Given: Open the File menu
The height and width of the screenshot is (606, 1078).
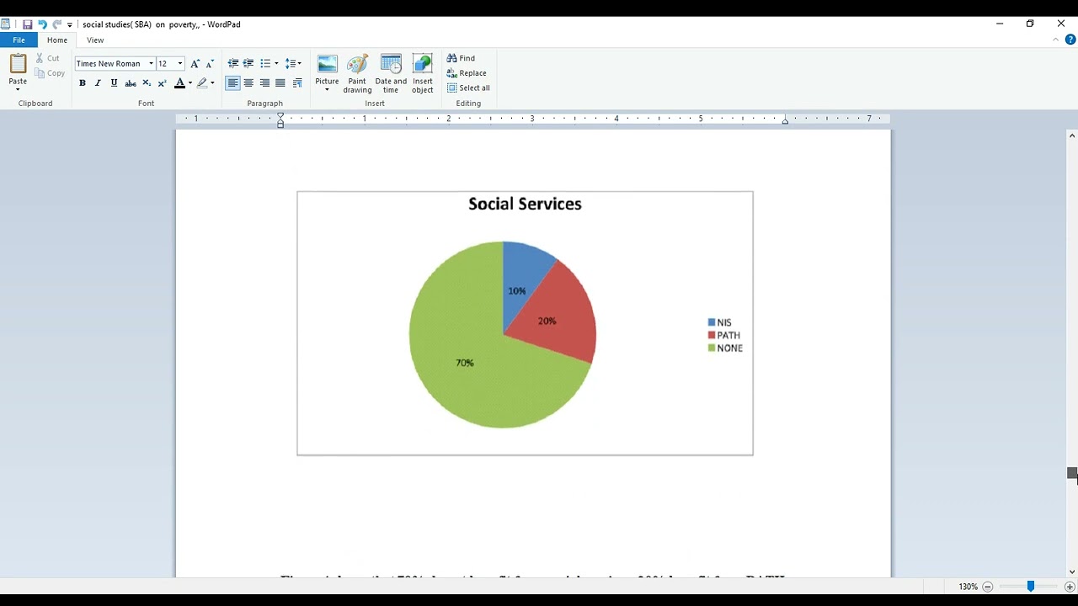Looking at the screenshot, I should (19, 40).
